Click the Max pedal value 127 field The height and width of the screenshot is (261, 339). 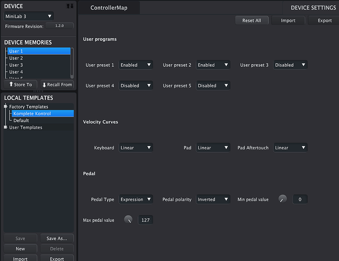click(x=146, y=220)
